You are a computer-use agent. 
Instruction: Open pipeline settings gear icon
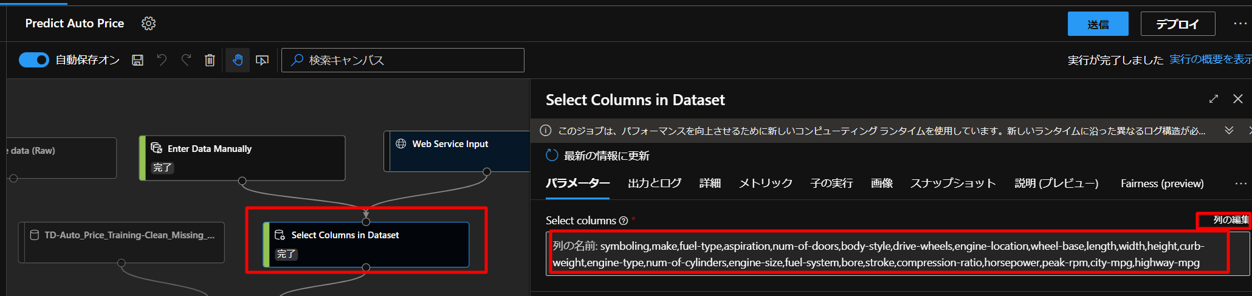[x=148, y=23]
